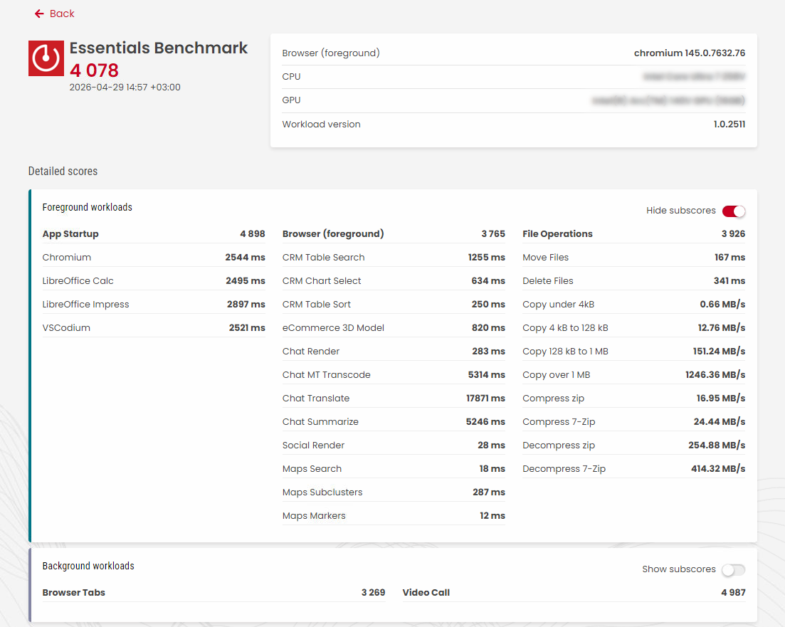Click the Decompress zip row
Image resolution: width=785 pixels, height=627 pixels.
[x=634, y=446]
